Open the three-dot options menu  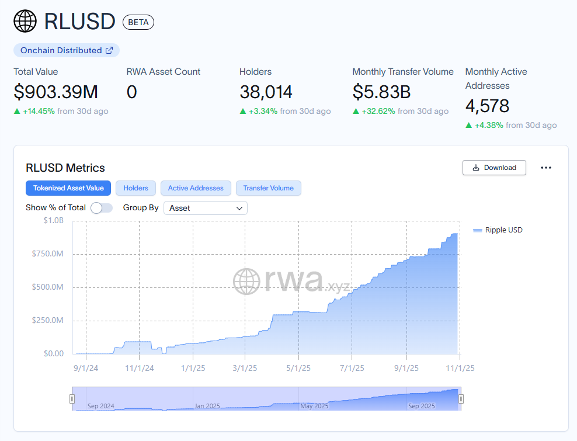pyautogui.click(x=546, y=168)
